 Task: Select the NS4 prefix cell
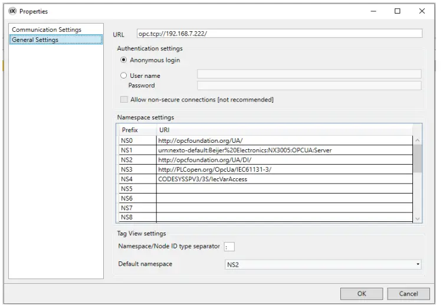click(x=137, y=179)
